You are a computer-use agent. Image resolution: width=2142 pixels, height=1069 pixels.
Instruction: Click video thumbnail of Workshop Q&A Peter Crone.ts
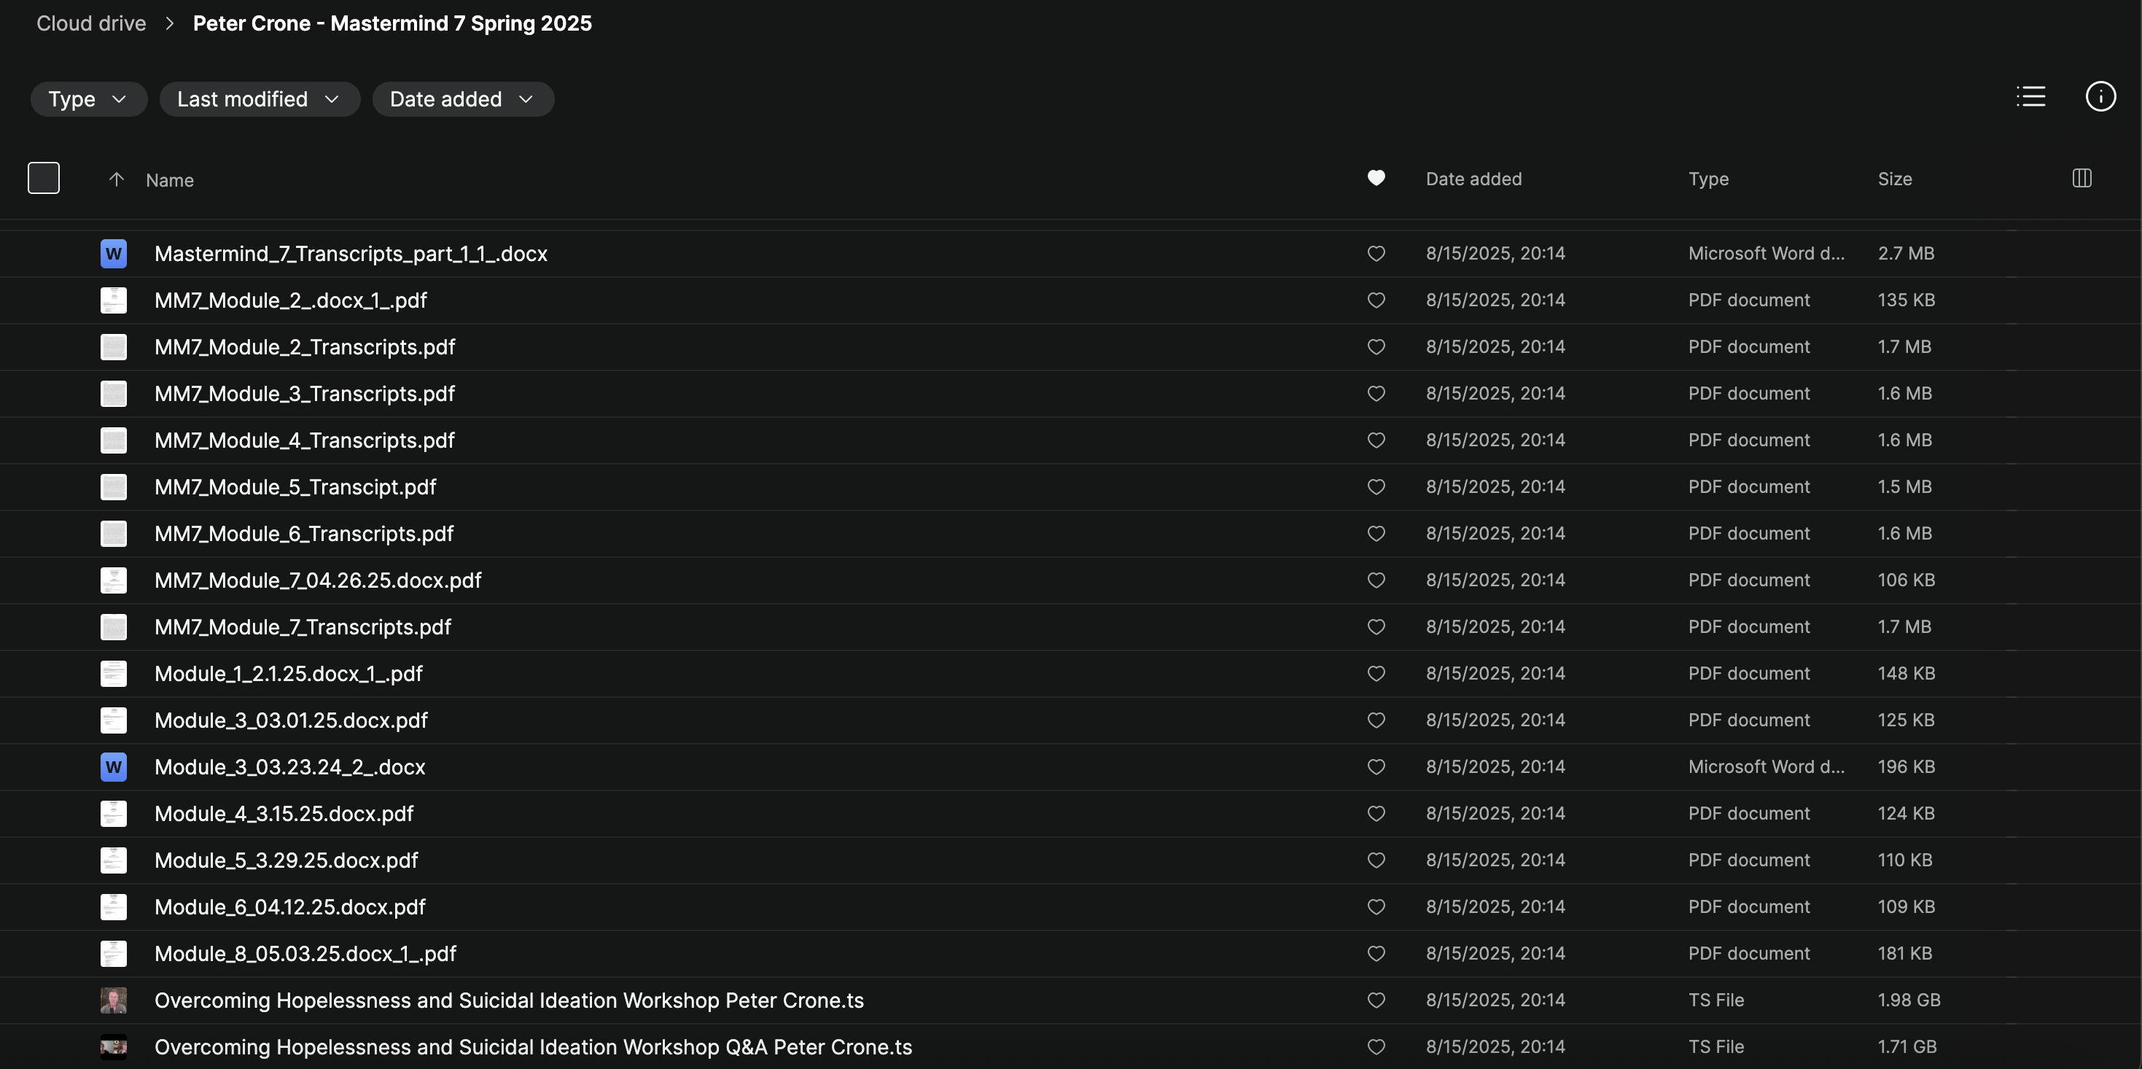click(114, 1046)
